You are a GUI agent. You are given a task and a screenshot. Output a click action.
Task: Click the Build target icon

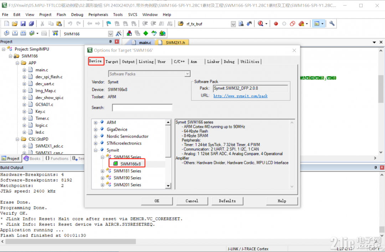[x=15, y=33]
